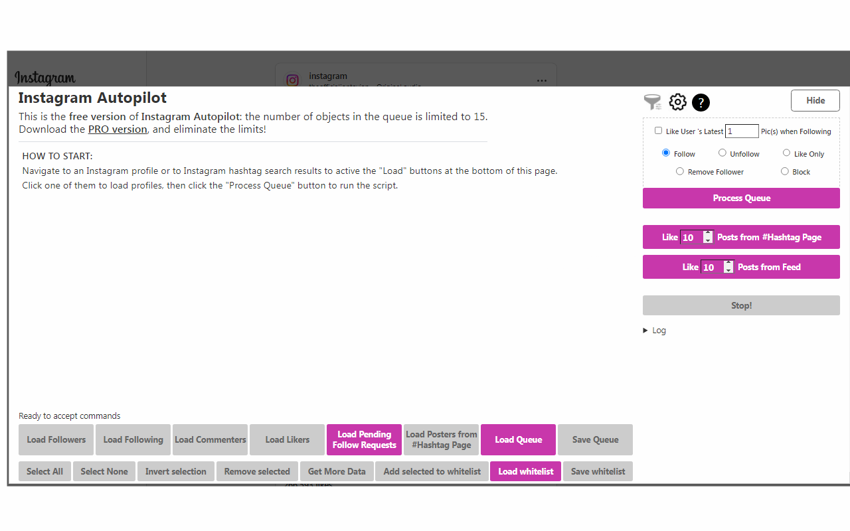Image resolution: width=850 pixels, height=531 pixels.
Task: Click the Load whitelist button
Action: point(525,471)
